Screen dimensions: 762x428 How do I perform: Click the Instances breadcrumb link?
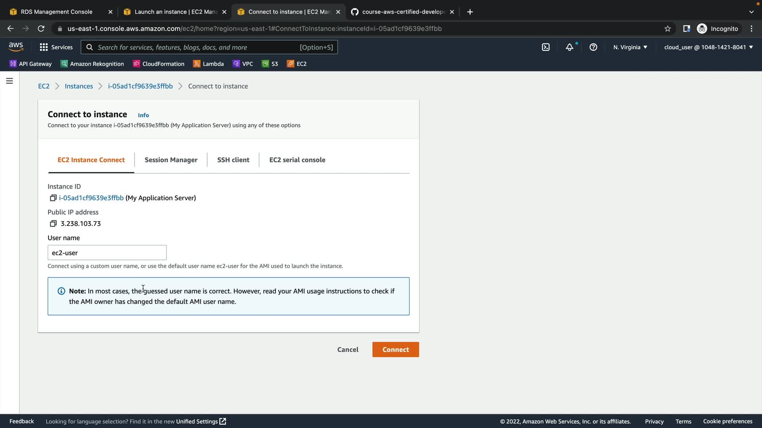79,86
